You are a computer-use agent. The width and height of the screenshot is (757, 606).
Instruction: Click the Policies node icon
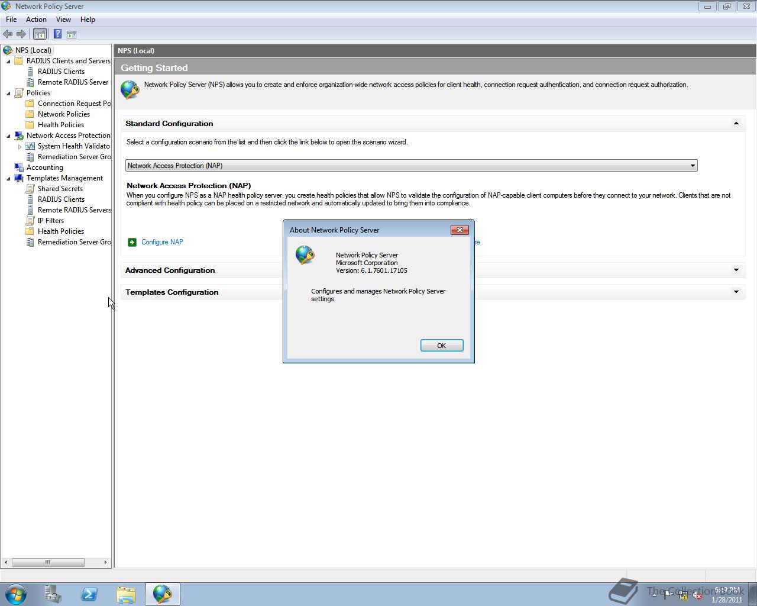(19, 93)
